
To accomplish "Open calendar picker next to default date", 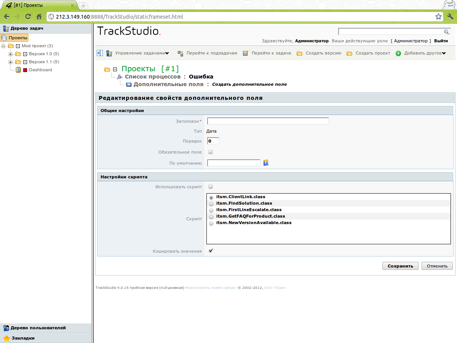I will tap(266, 163).
